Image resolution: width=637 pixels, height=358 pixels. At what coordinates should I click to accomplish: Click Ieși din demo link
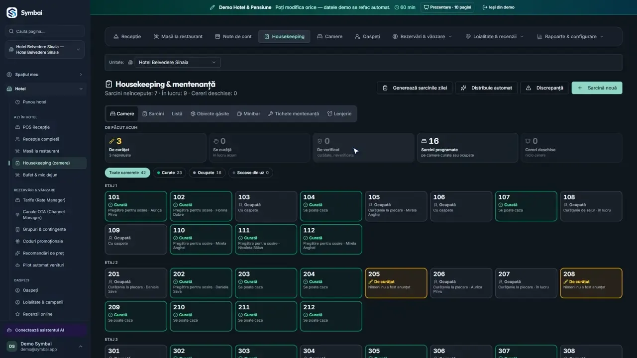click(x=498, y=7)
